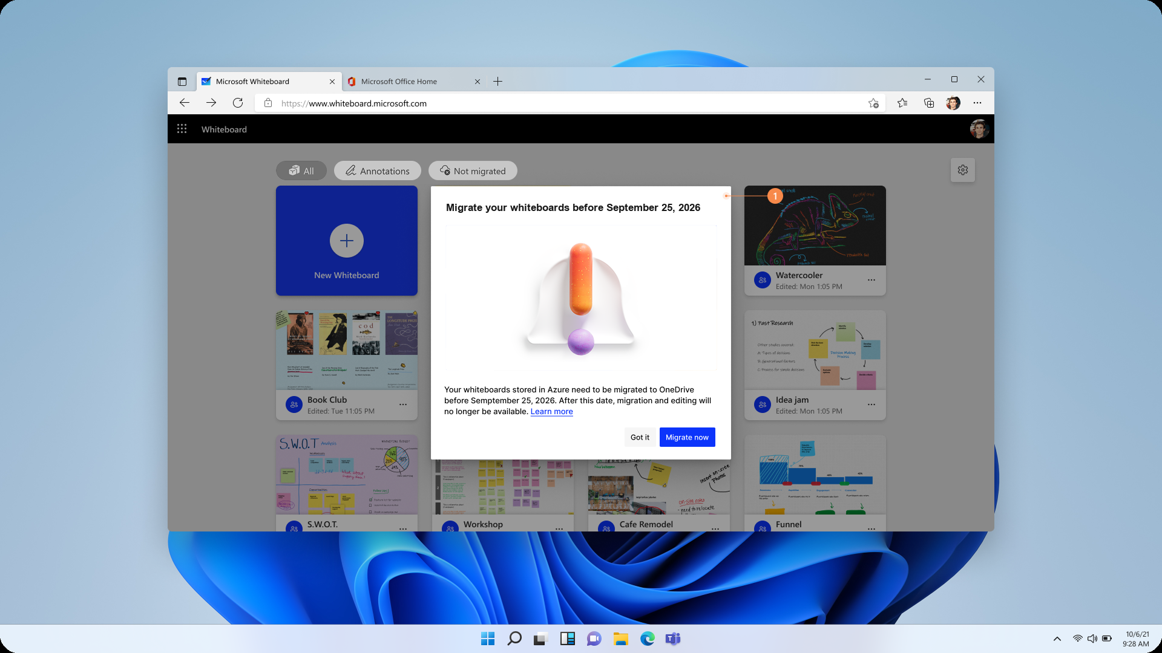Viewport: 1162px width, 653px height.
Task: Click the shared icon on Book Club
Action: point(294,404)
